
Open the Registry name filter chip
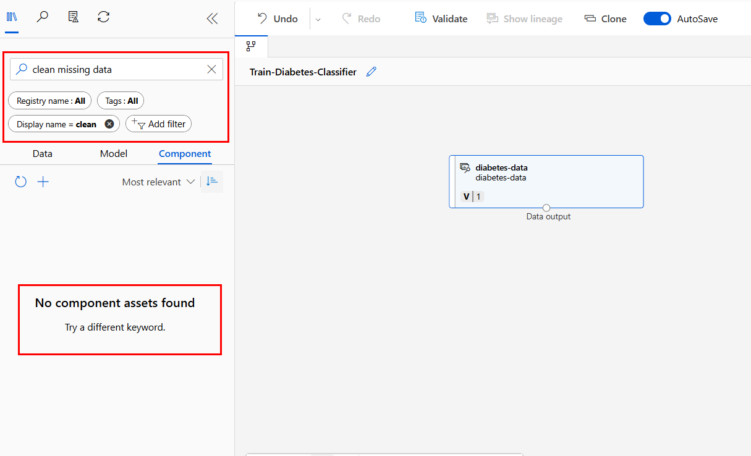point(49,100)
